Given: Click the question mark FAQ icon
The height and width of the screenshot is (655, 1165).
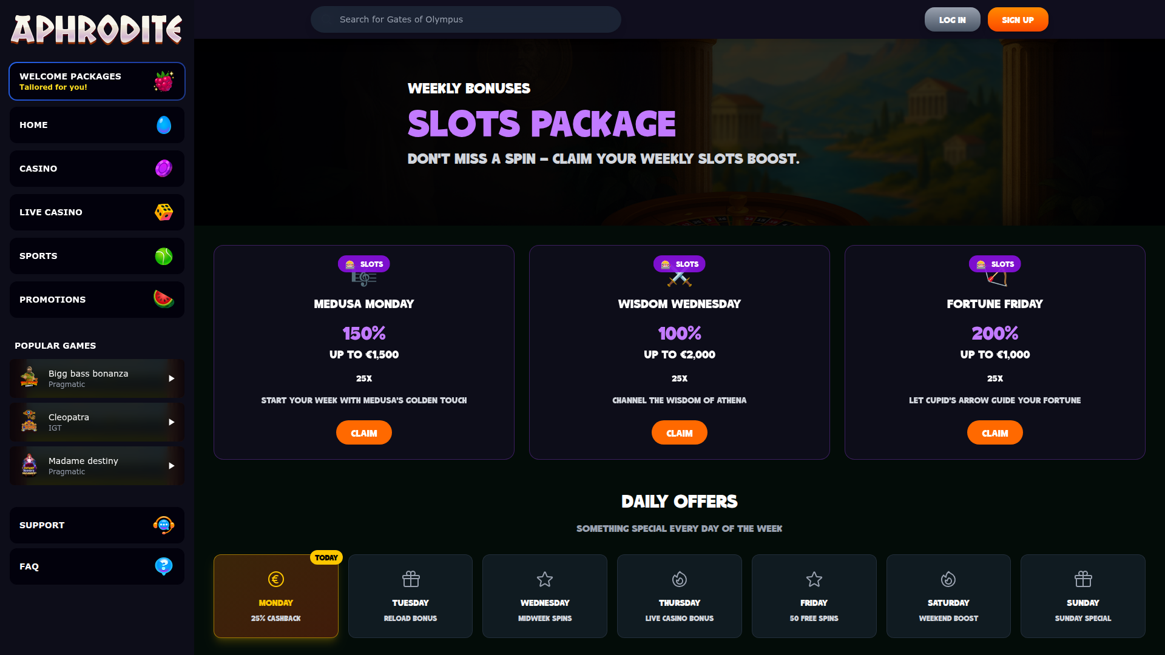Looking at the screenshot, I should (163, 566).
